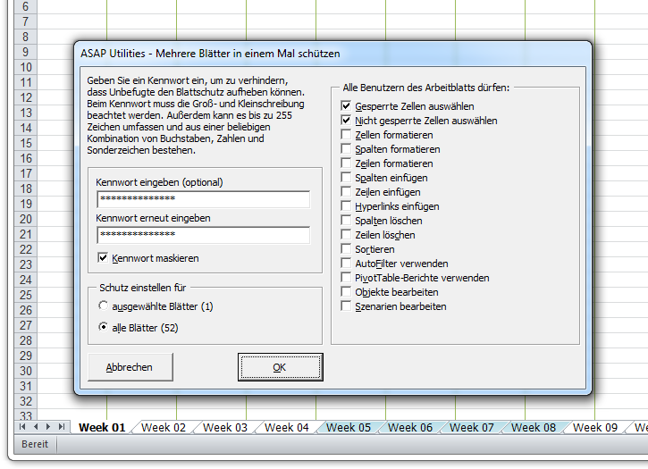The width and height of the screenshot is (648, 469).
Task: Confirm the dialog with OK
Action: [x=280, y=367]
